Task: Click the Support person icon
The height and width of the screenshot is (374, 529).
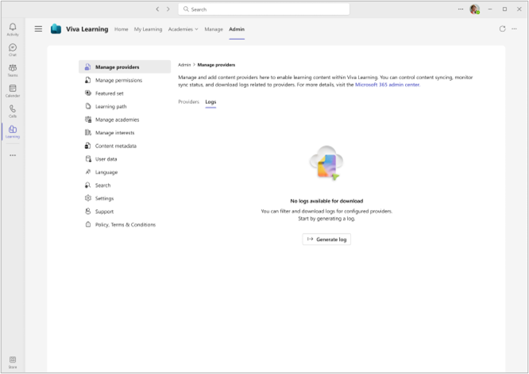Action: (87, 212)
